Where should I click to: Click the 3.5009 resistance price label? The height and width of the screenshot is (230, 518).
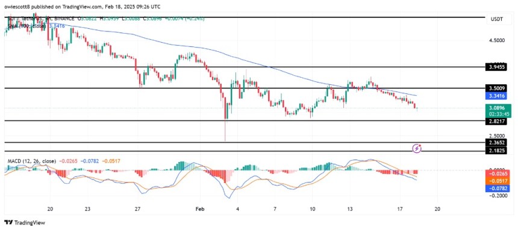497,89
